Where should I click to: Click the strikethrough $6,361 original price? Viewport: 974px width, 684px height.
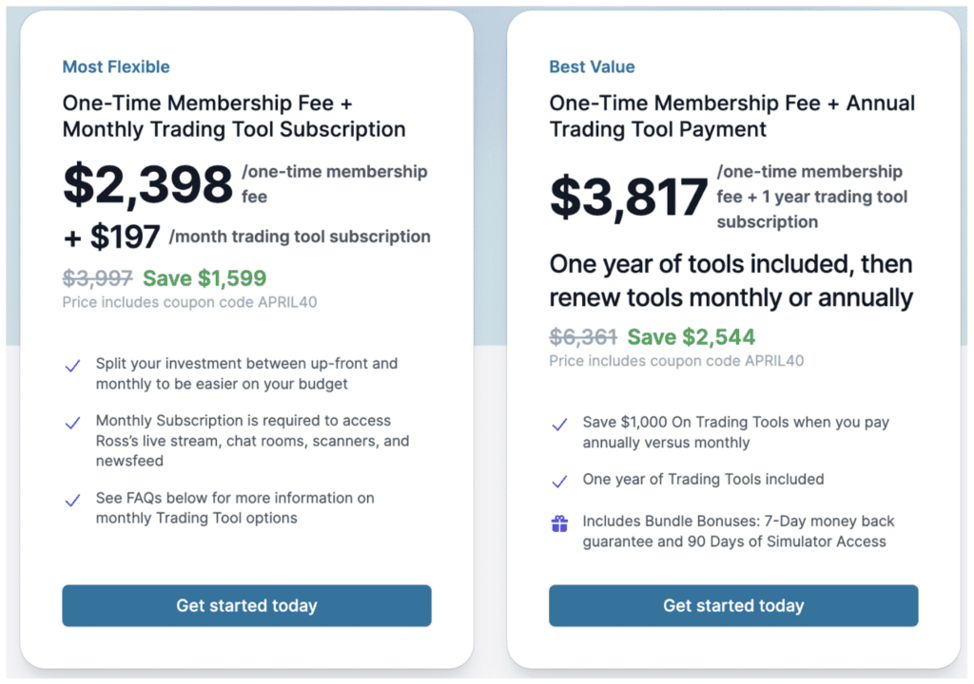(x=582, y=337)
